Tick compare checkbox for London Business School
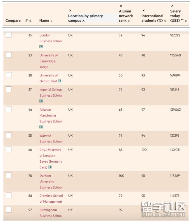This screenshot has width=190, height=221. point(9,35)
